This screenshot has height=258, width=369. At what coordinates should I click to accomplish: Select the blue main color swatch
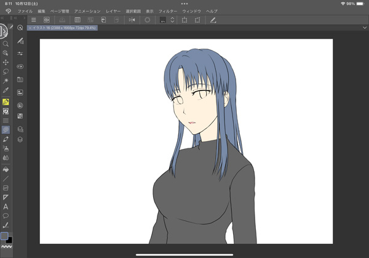pos(4,236)
